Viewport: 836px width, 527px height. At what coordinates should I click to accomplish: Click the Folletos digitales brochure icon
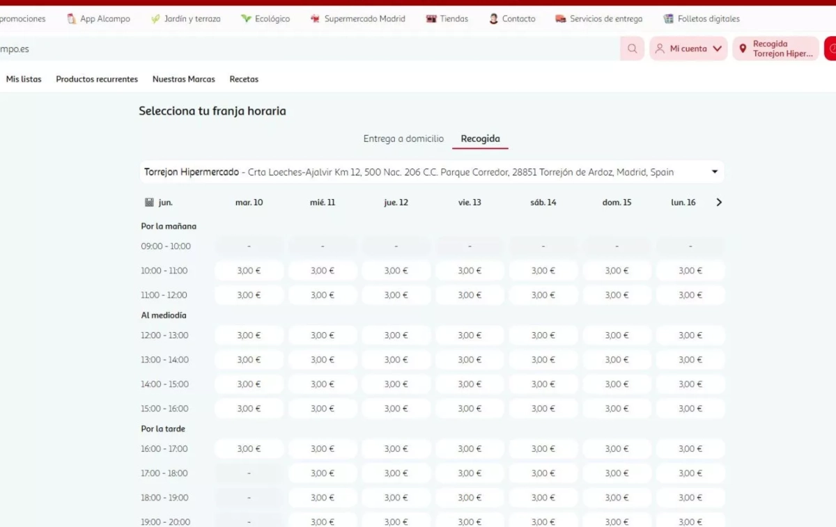(x=669, y=19)
